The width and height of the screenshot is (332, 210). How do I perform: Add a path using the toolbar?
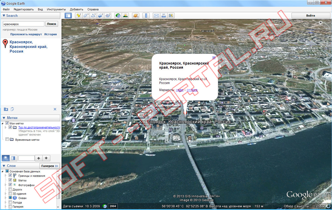coord(93,16)
